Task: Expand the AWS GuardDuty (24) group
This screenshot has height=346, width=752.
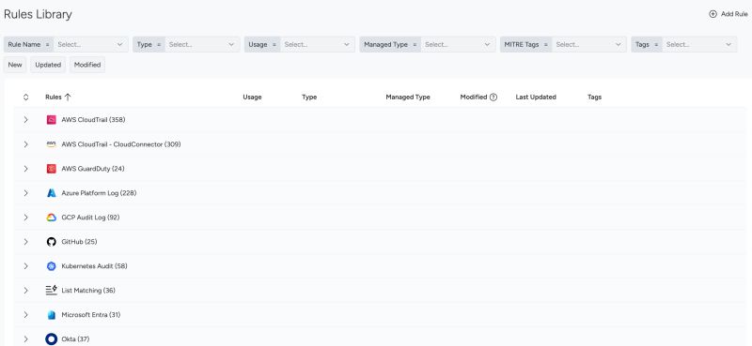Action: click(x=26, y=169)
